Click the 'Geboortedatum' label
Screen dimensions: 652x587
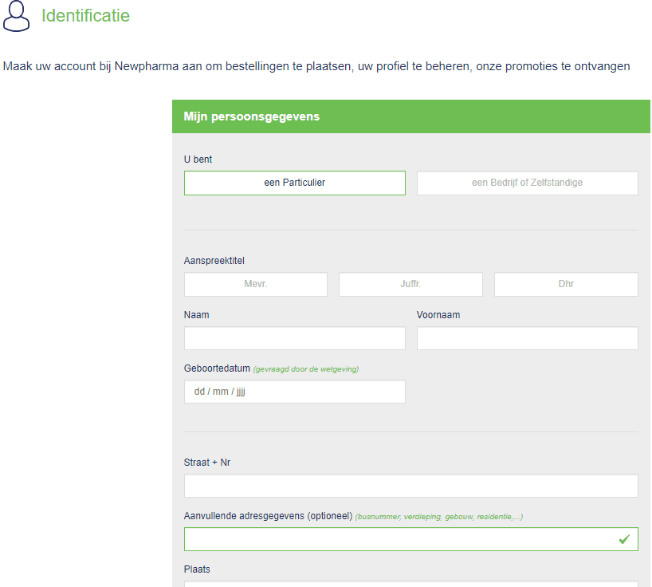[217, 368]
